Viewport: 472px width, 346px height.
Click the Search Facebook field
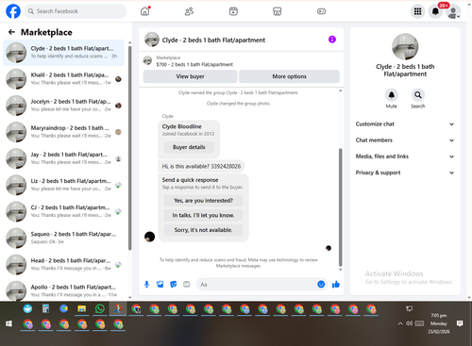click(76, 11)
